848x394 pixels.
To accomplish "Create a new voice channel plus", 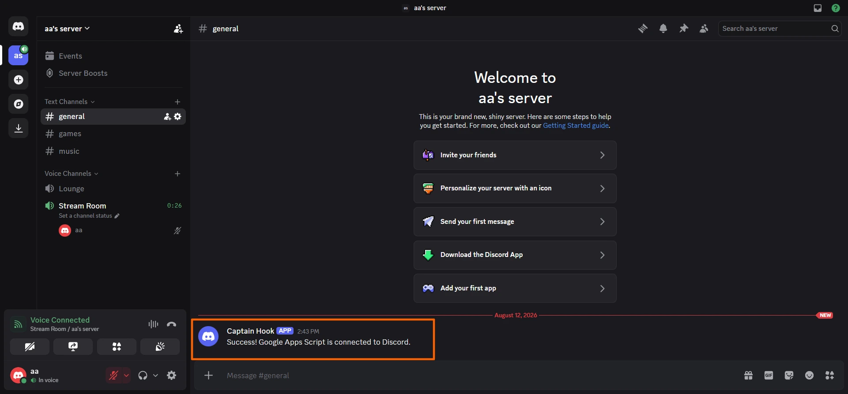I will (177, 174).
